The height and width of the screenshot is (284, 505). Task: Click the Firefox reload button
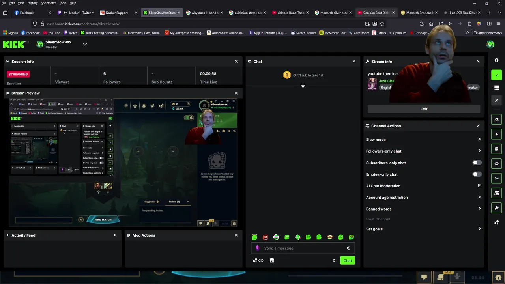(x=441, y=24)
